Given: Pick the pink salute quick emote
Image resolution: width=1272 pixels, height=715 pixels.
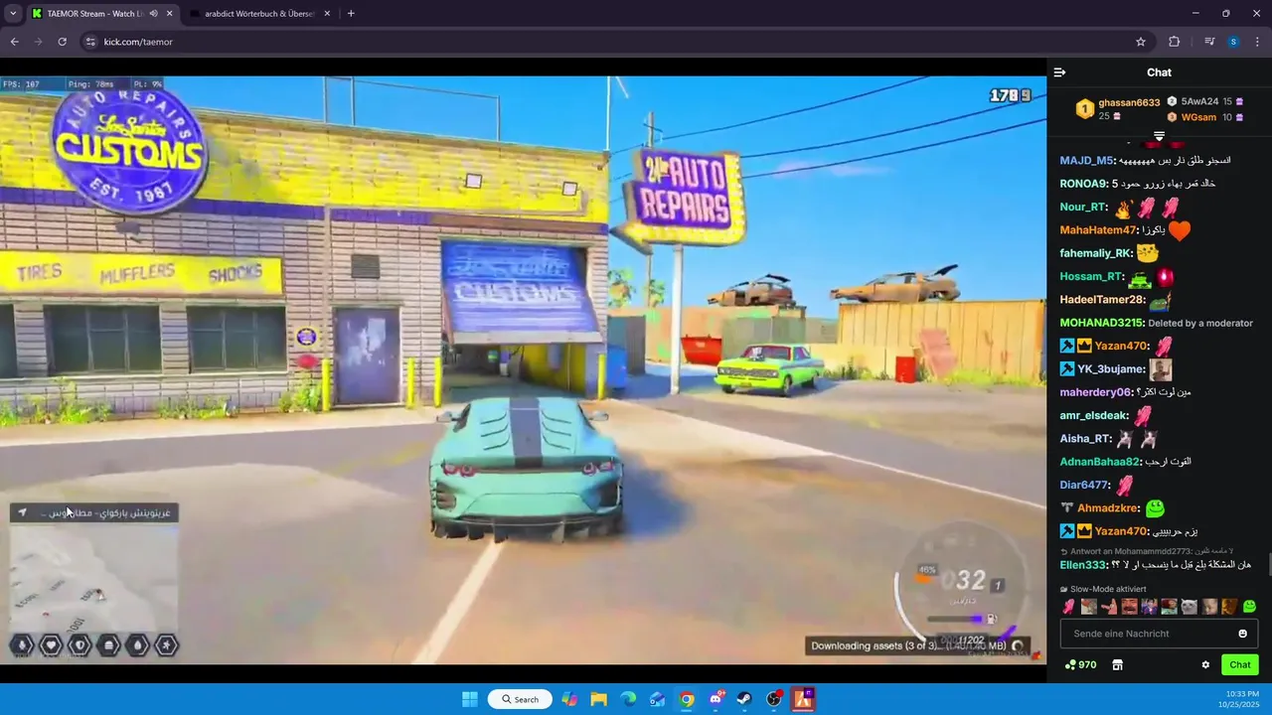Looking at the screenshot, I should (x=1068, y=607).
